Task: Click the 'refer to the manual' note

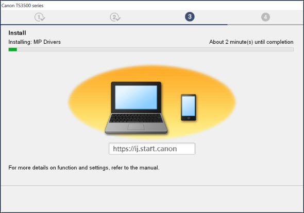Action: [84, 168]
